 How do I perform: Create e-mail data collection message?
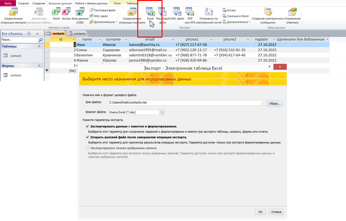[x=268, y=15]
